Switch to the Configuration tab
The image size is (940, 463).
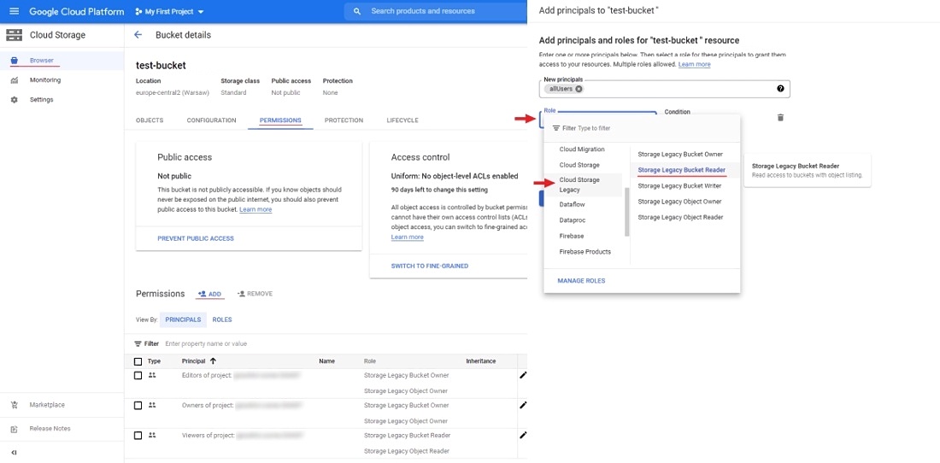pos(211,120)
